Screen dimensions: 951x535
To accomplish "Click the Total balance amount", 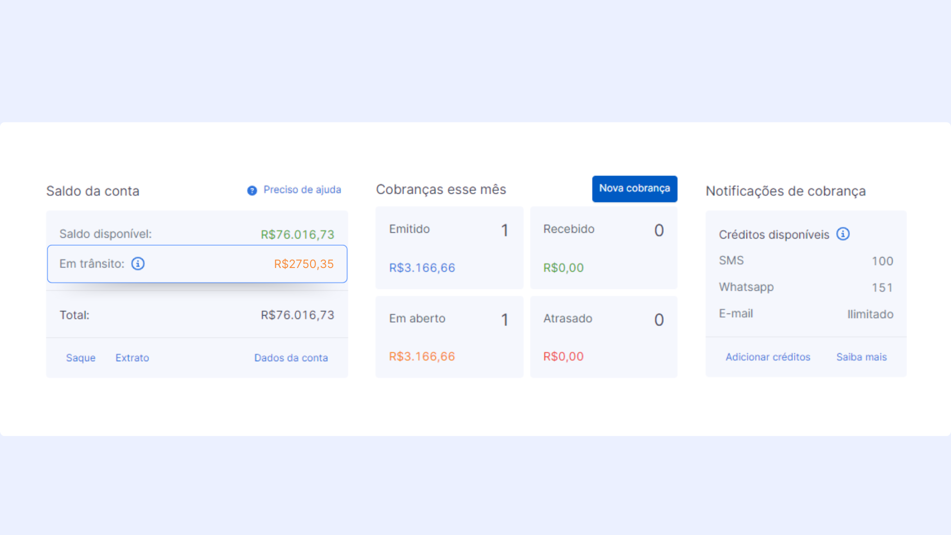I will click(x=297, y=315).
